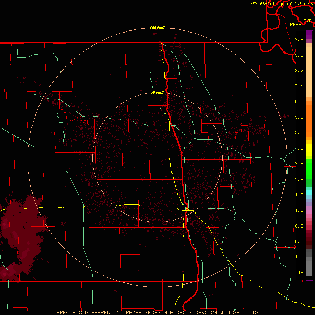This screenshot has height=315, width=315.
Task: Click the 100 NMI range ring label
Action: point(157,28)
